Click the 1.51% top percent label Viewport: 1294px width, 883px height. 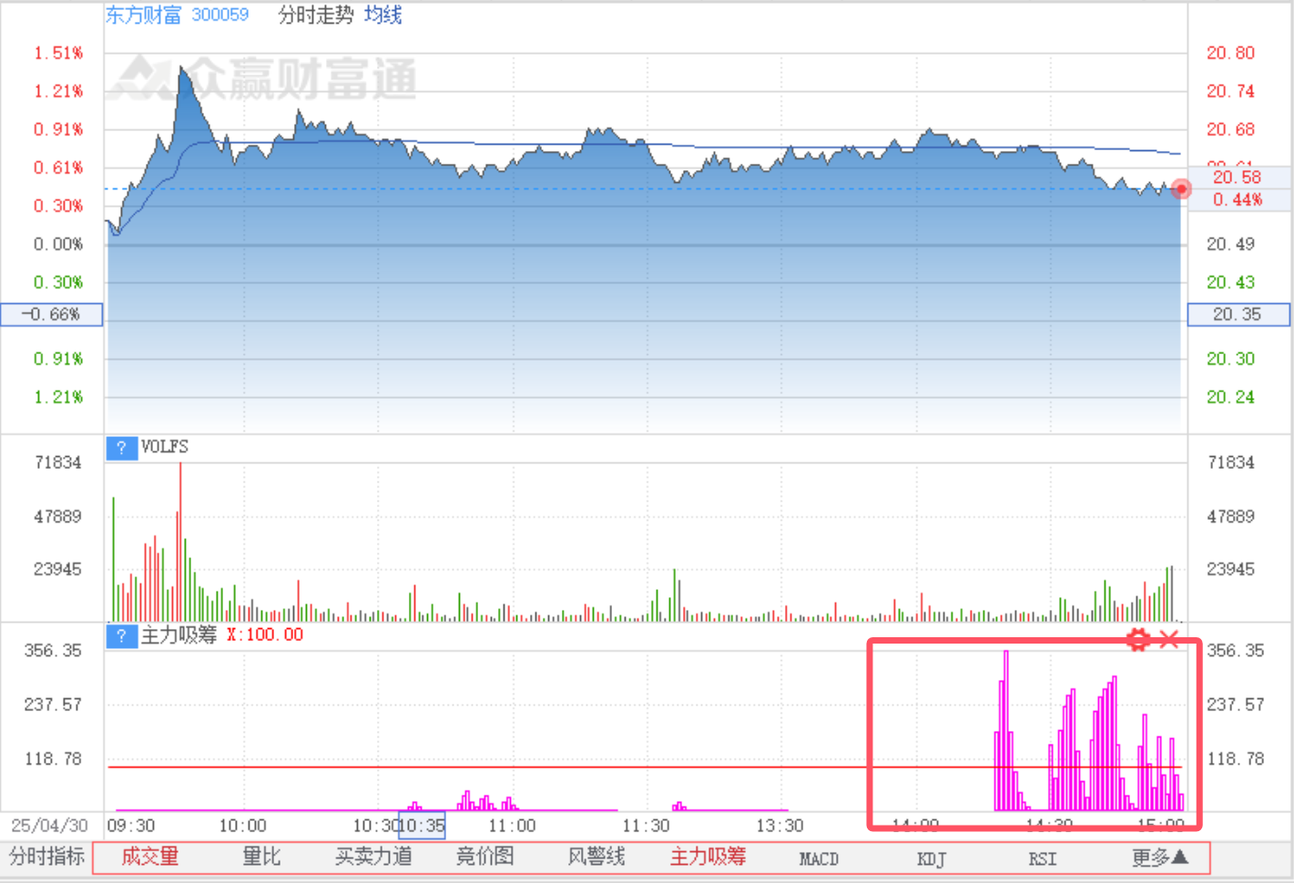[58, 53]
